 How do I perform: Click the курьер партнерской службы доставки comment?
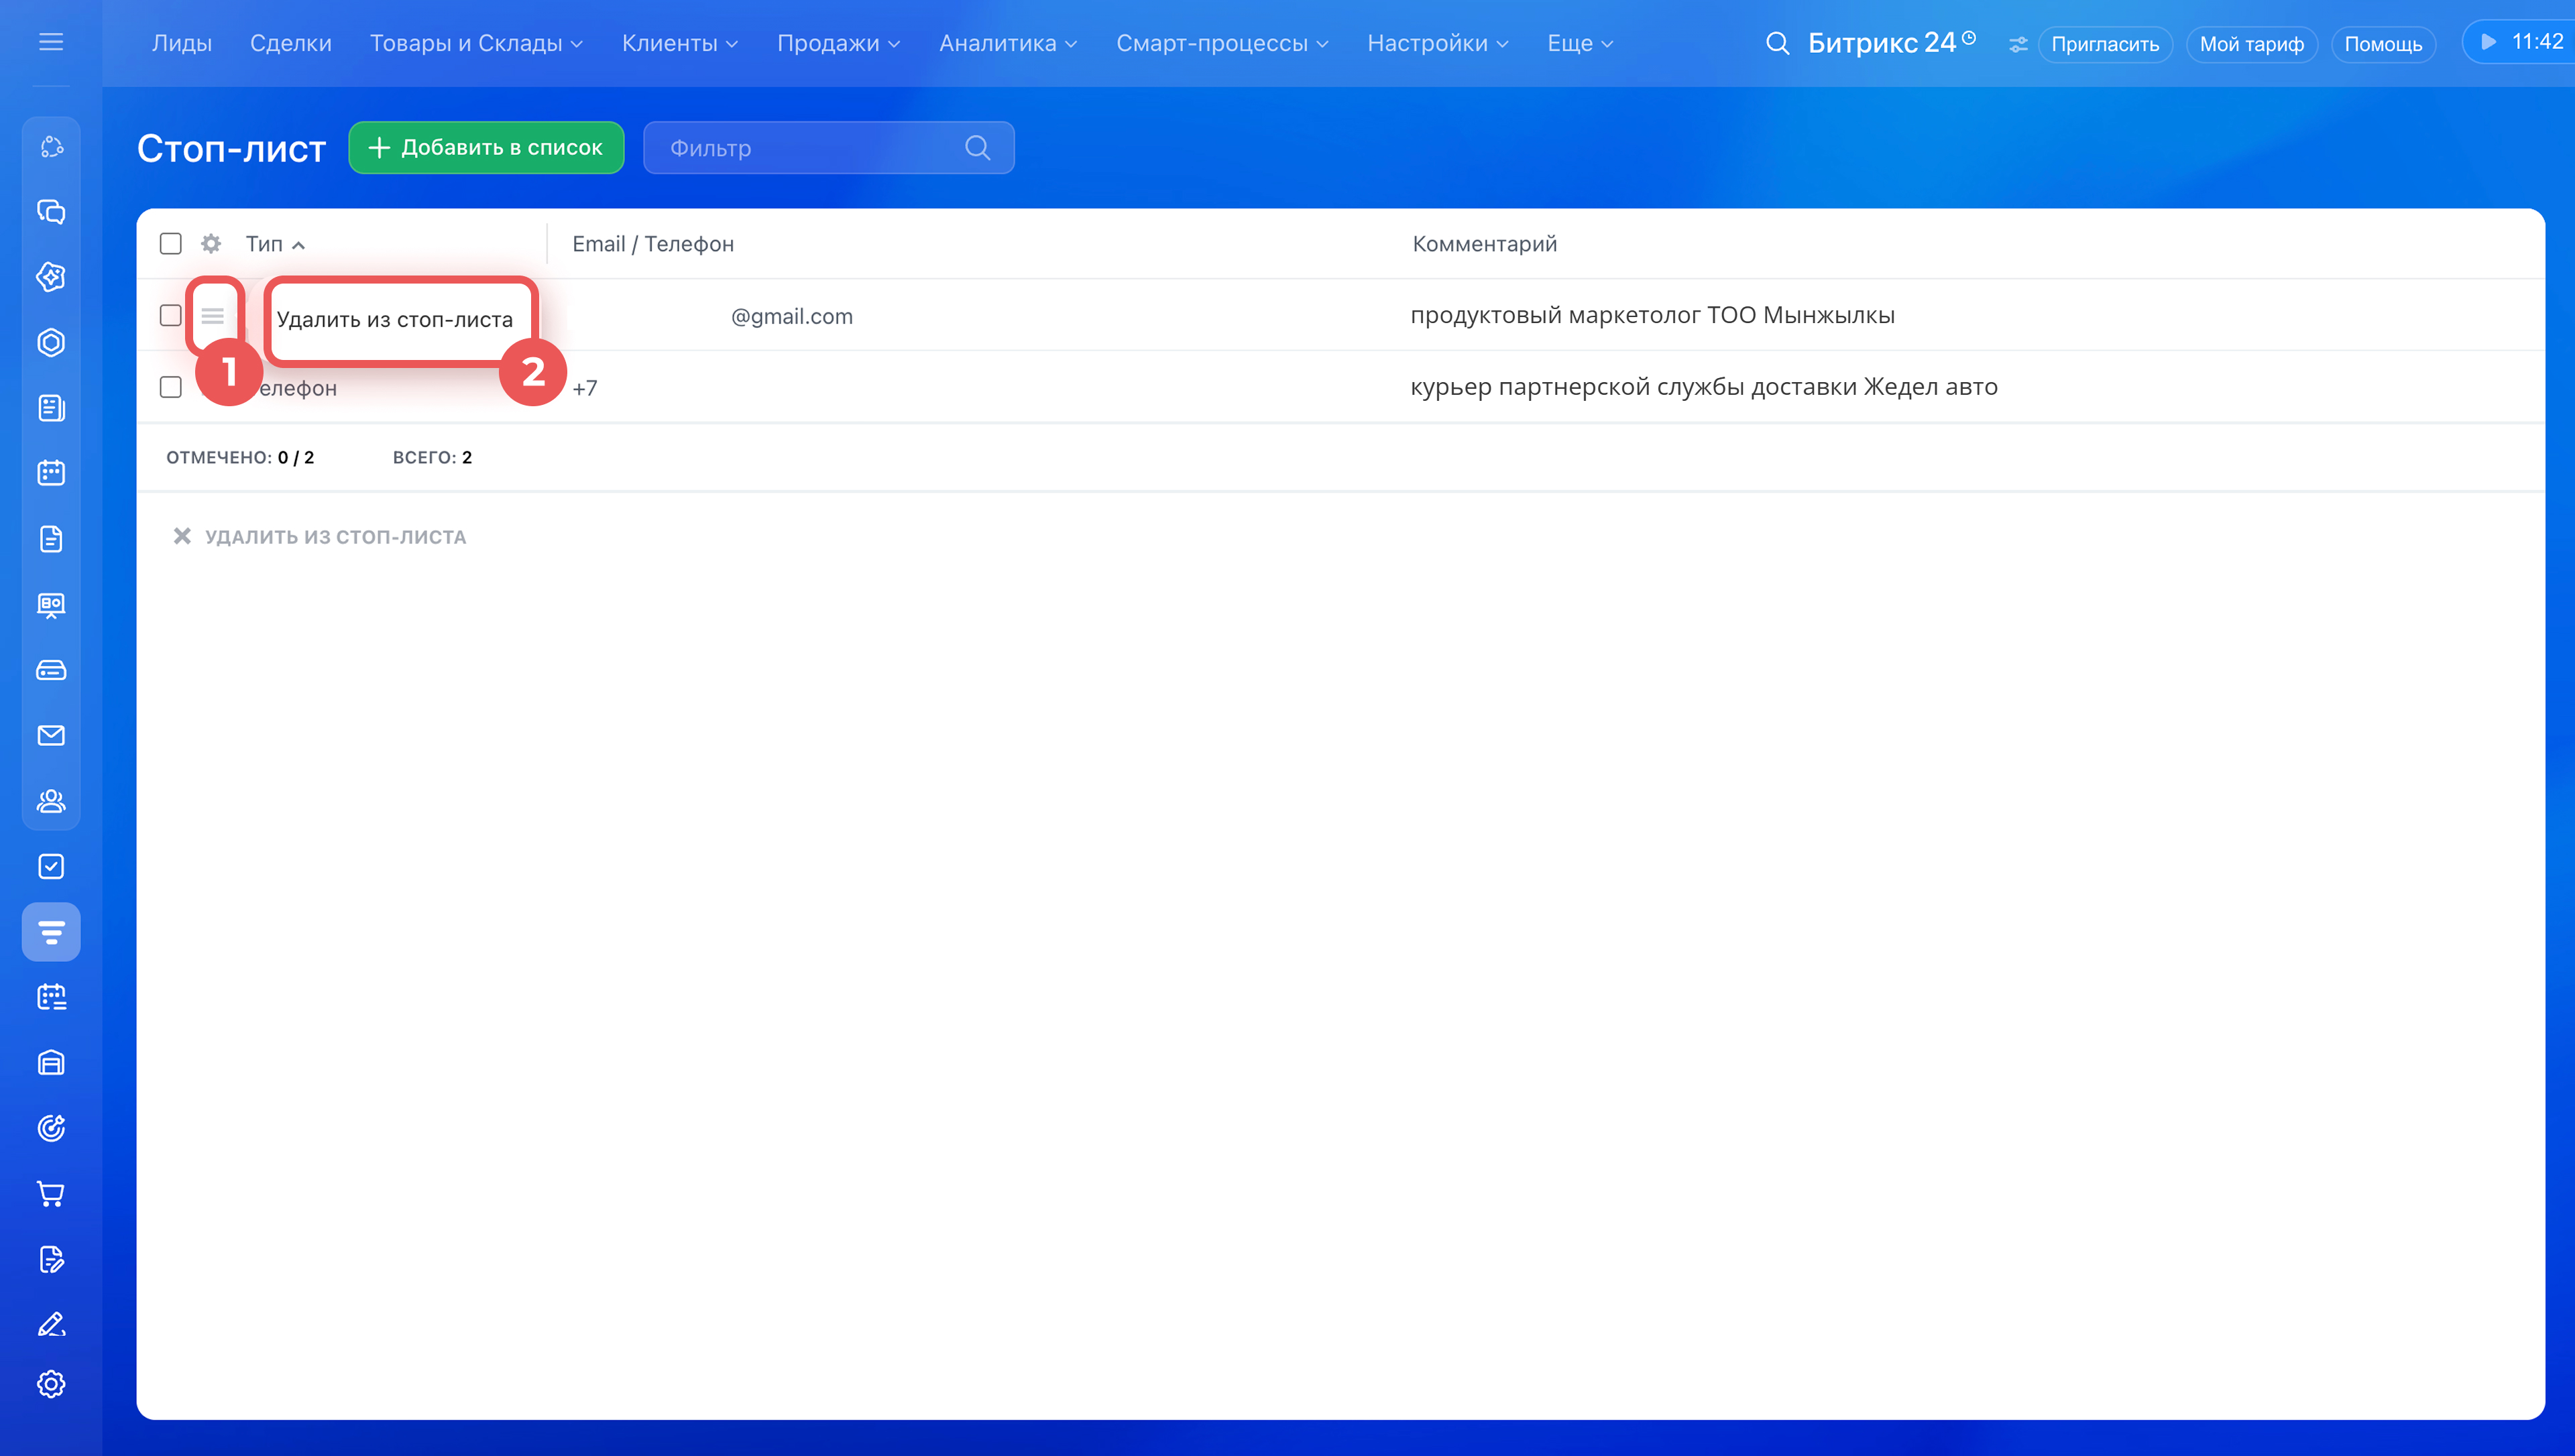[1703, 387]
